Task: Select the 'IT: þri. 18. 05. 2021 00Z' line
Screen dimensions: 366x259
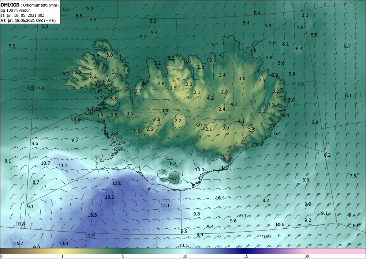Action: pyautogui.click(x=22, y=15)
